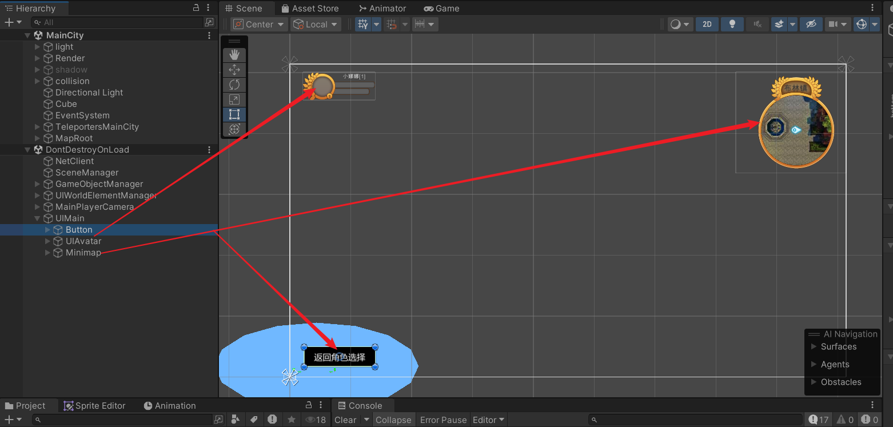Screen dimensions: 893x427
Task: Toggle scene lighting bulb button
Action: pos(732,24)
